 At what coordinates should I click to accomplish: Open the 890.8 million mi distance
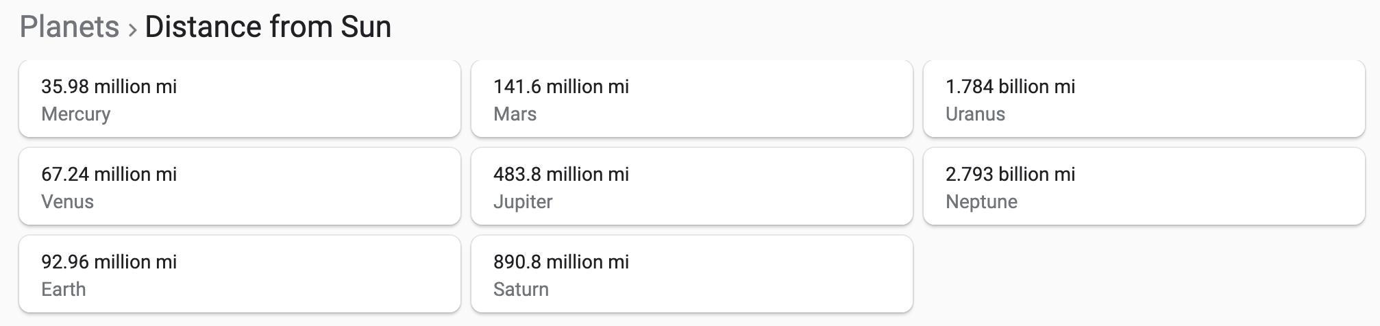pyautogui.click(x=560, y=262)
